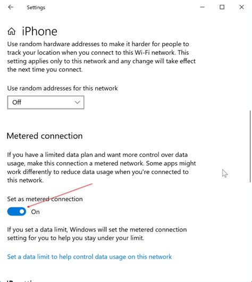Maximize the Settings window
Viewport: 252px width, 282px height.
pos(222,7)
